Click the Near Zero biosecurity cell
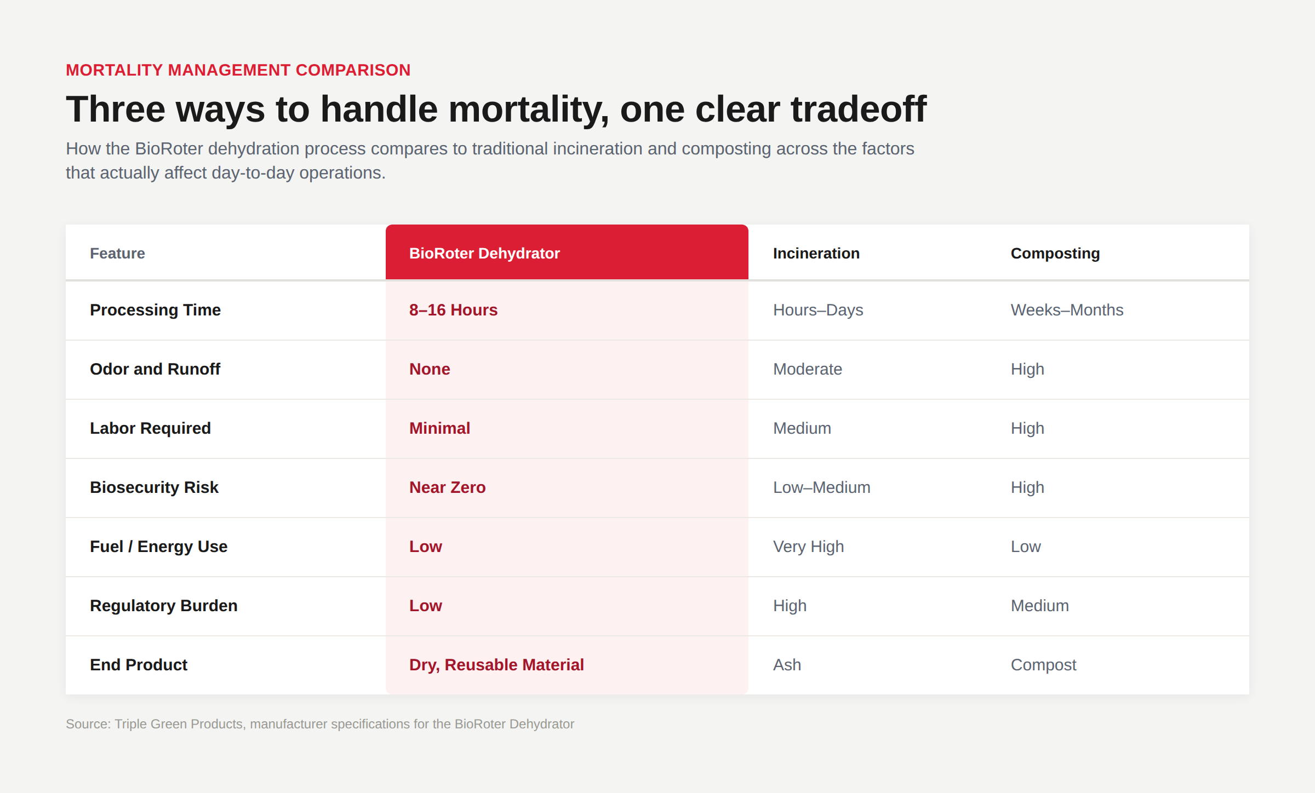The image size is (1315, 793). (x=447, y=487)
